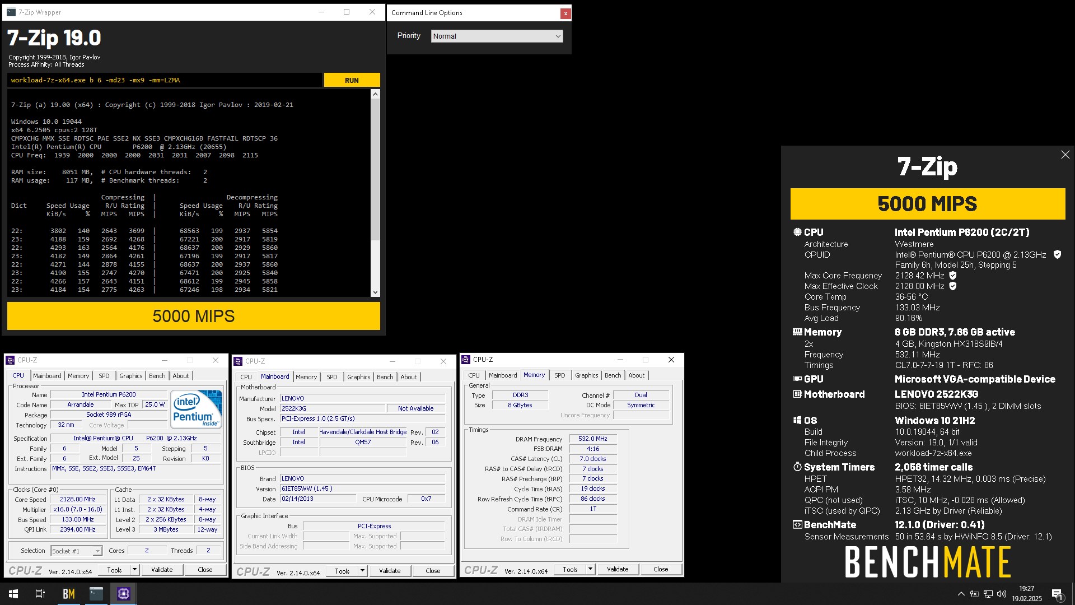Click the taskbar clock showing 19:27
Screen dimensions: 1075x605
point(1026,594)
